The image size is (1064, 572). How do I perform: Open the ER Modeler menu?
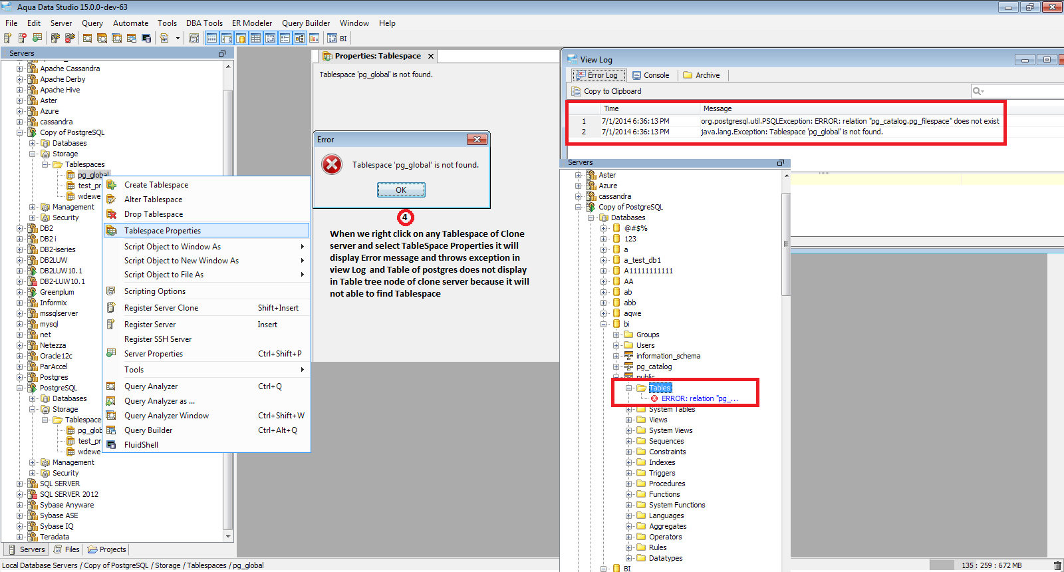pos(252,23)
